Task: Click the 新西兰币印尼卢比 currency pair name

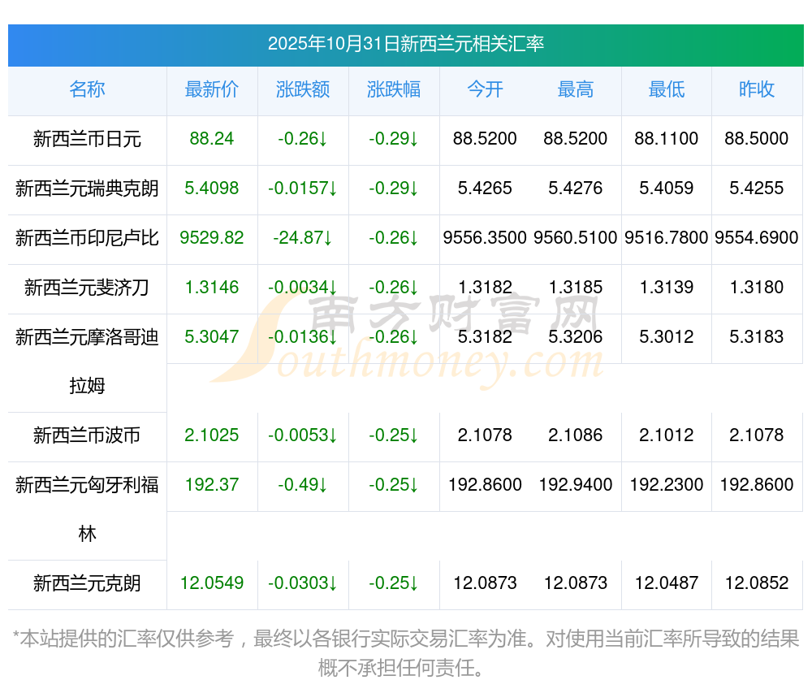Action: pos(87,238)
